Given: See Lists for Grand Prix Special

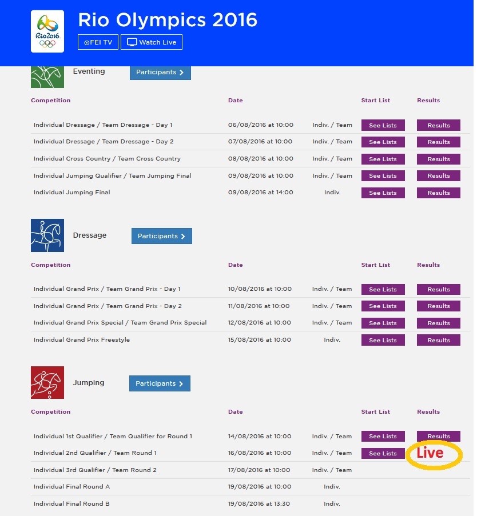Looking at the screenshot, I should pyautogui.click(x=383, y=323).
